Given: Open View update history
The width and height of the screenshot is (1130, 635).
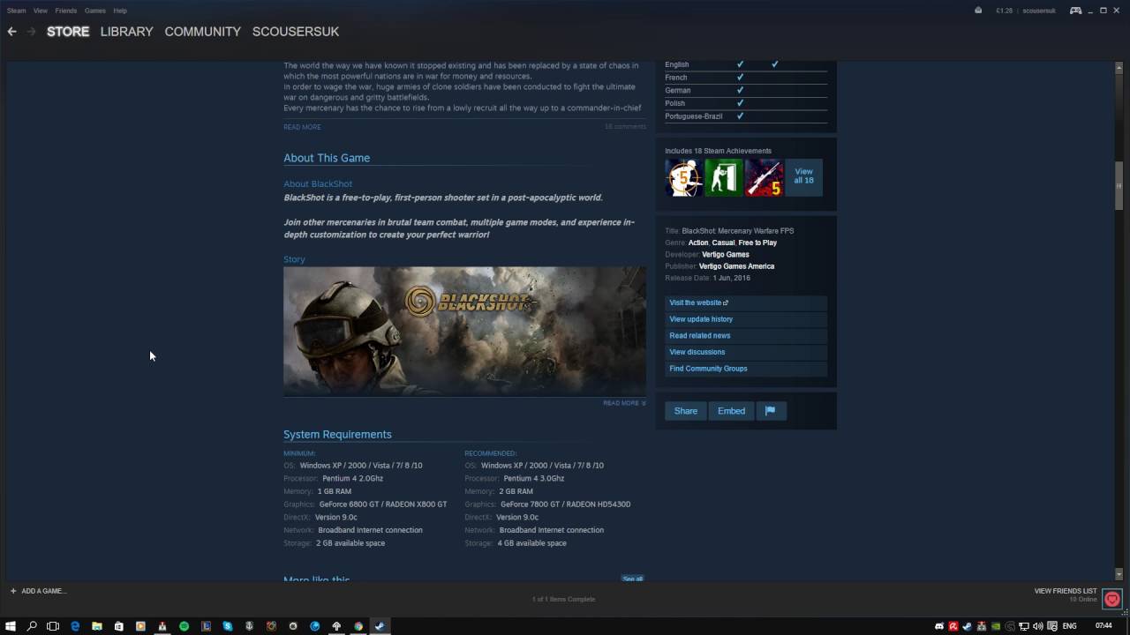Looking at the screenshot, I should (746, 319).
